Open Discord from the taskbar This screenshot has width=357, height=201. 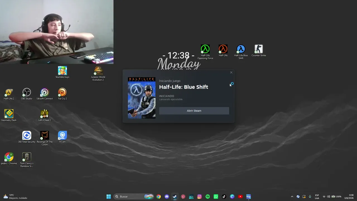click(x=167, y=197)
